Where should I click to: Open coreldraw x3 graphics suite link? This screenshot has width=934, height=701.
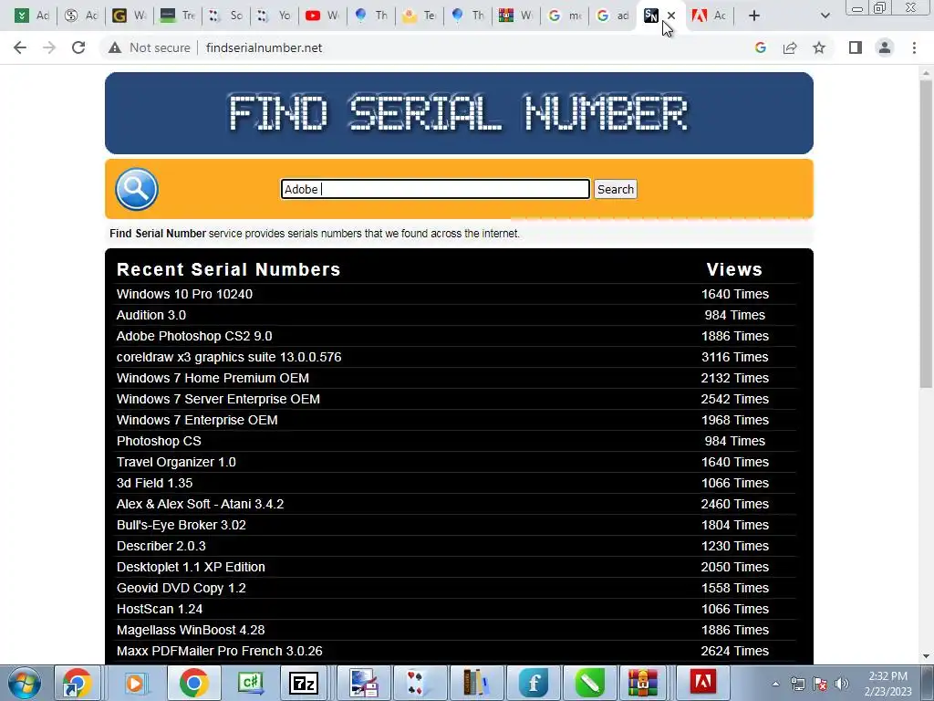[229, 357]
